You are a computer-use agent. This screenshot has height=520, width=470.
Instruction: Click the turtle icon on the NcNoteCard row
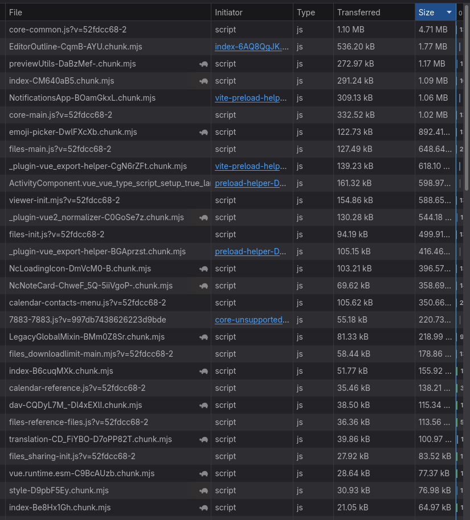click(x=203, y=286)
